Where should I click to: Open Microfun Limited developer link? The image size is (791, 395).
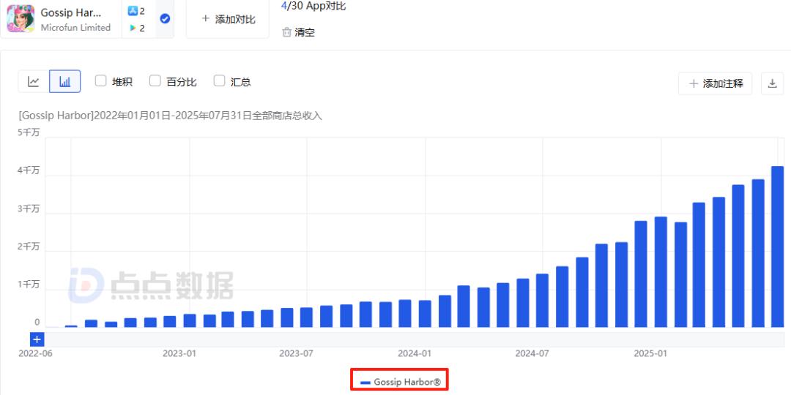tap(75, 28)
